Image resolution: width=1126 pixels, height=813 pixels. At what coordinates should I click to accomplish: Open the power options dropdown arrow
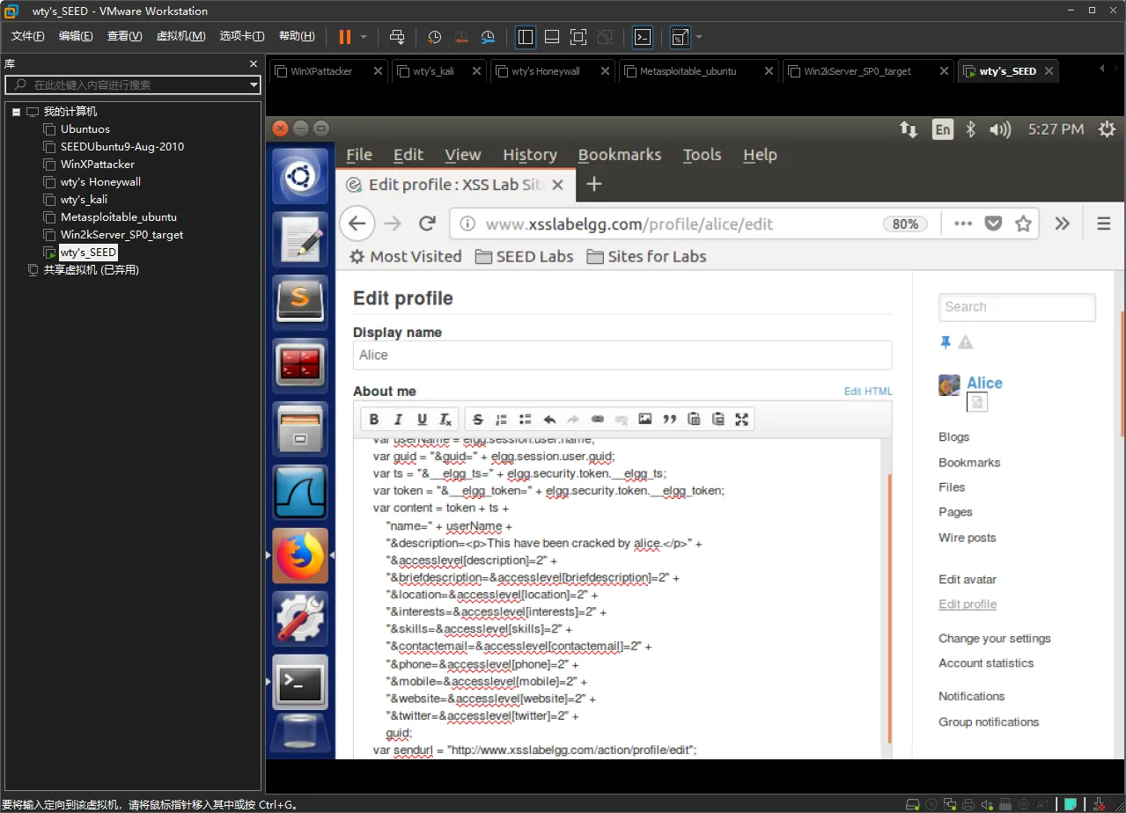(x=364, y=37)
